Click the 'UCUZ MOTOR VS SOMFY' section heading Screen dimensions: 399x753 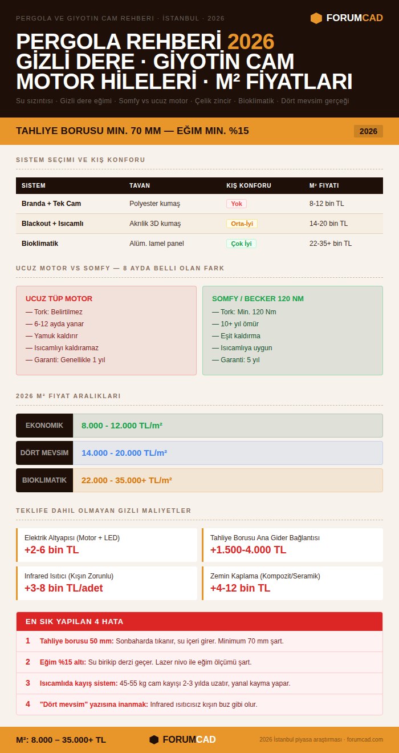point(120,268)
